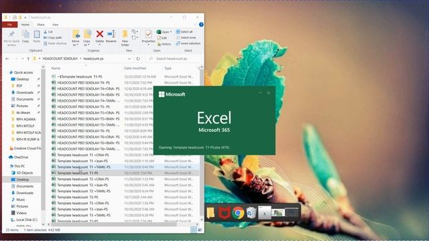Open yellow folder icon in dock

coord(210,213)
